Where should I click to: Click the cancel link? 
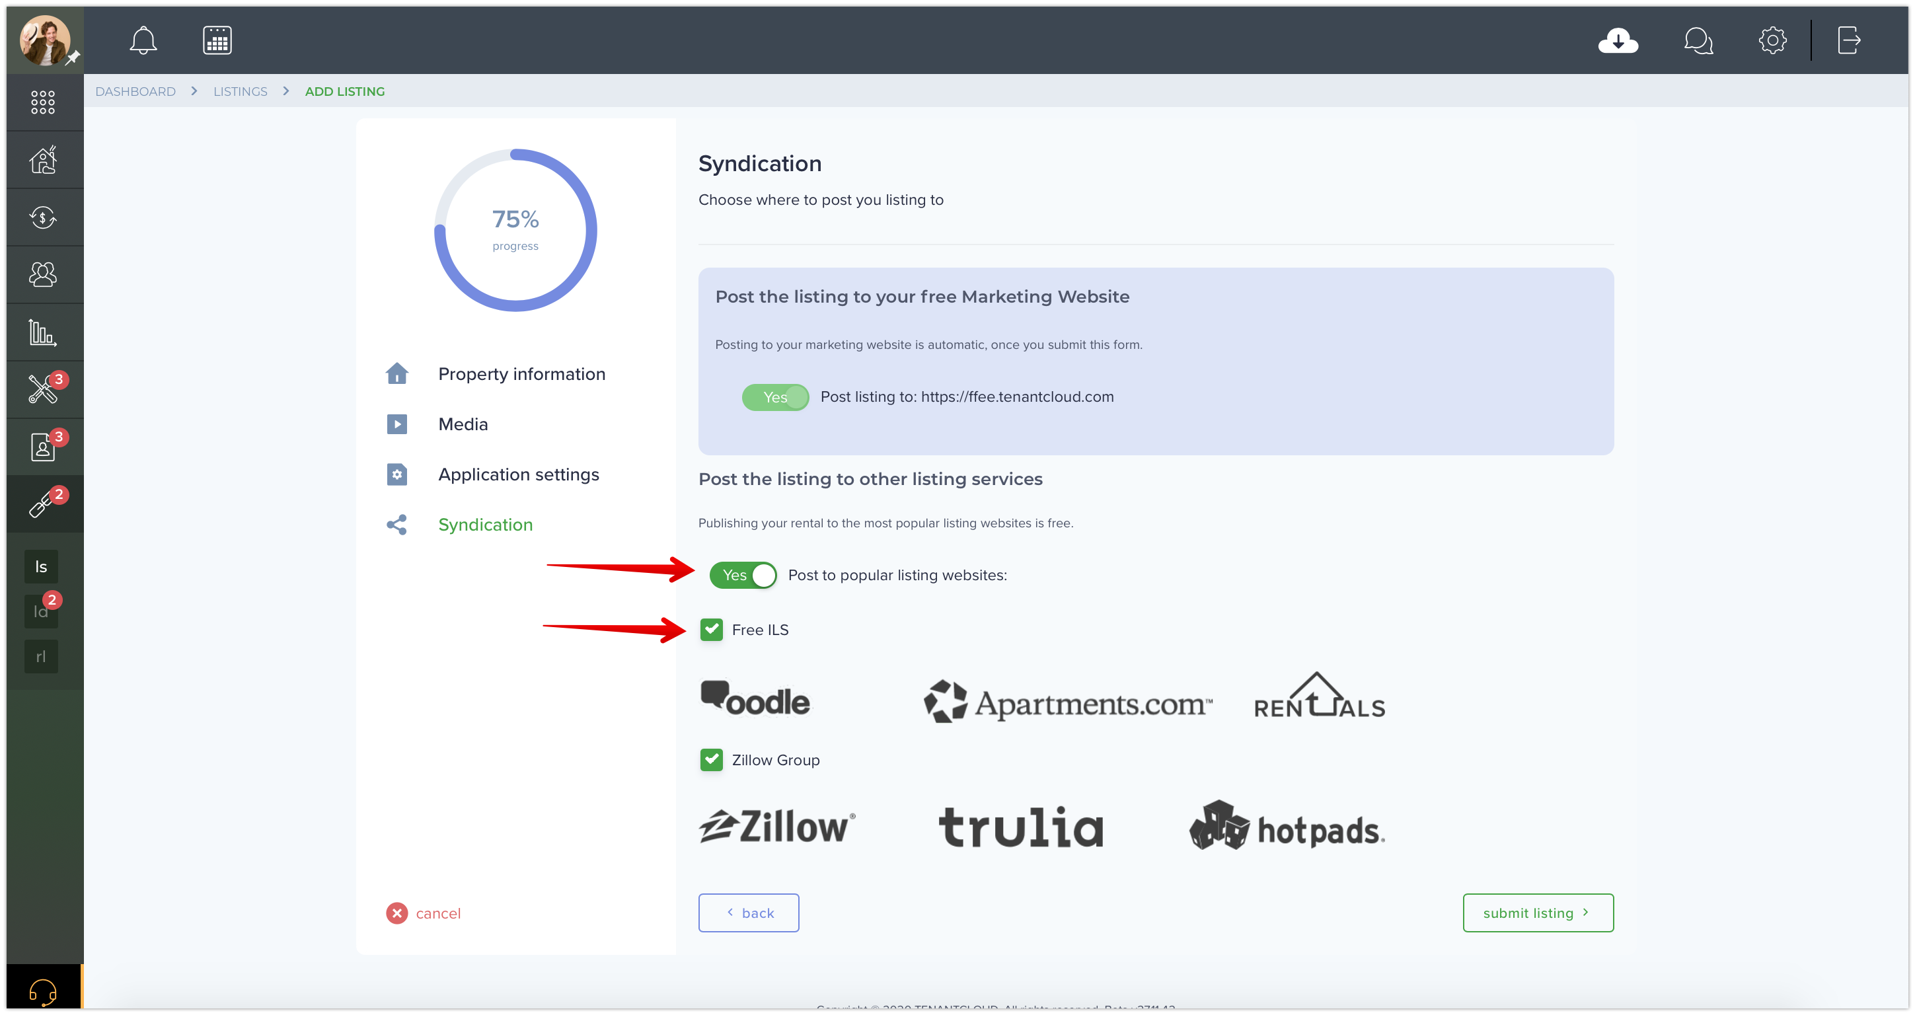tap(438, 913)
